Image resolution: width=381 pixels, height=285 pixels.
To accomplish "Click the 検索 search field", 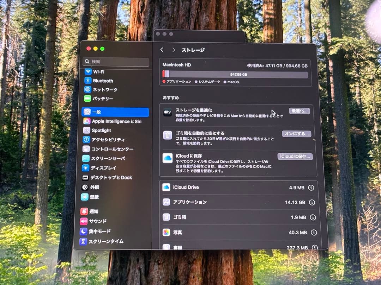I will point(116,62).
